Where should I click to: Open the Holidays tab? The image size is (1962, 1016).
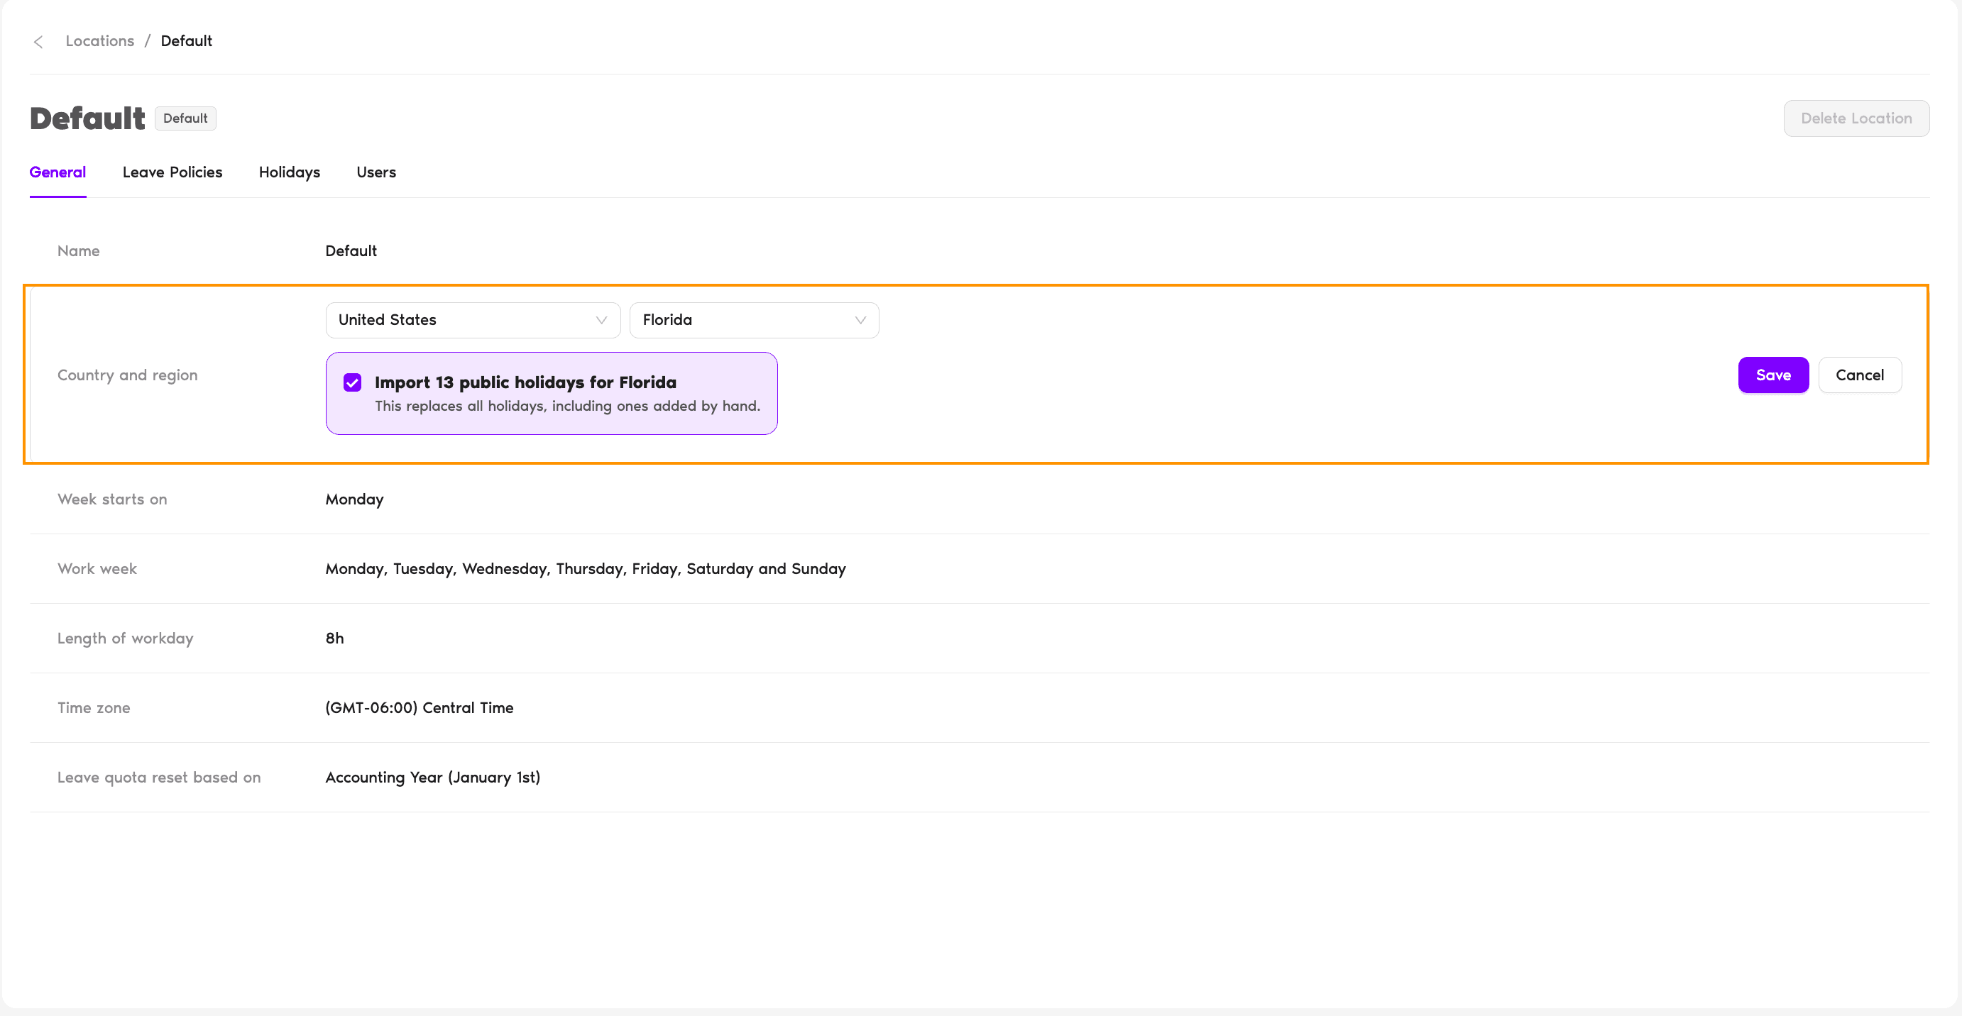point(290,172)
